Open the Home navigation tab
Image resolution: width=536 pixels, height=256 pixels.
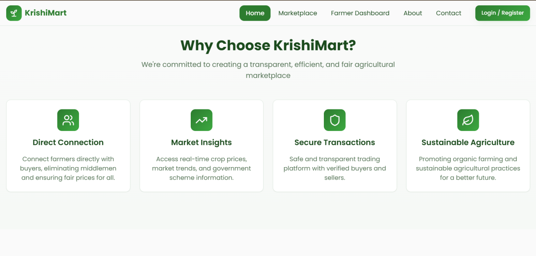255,13
